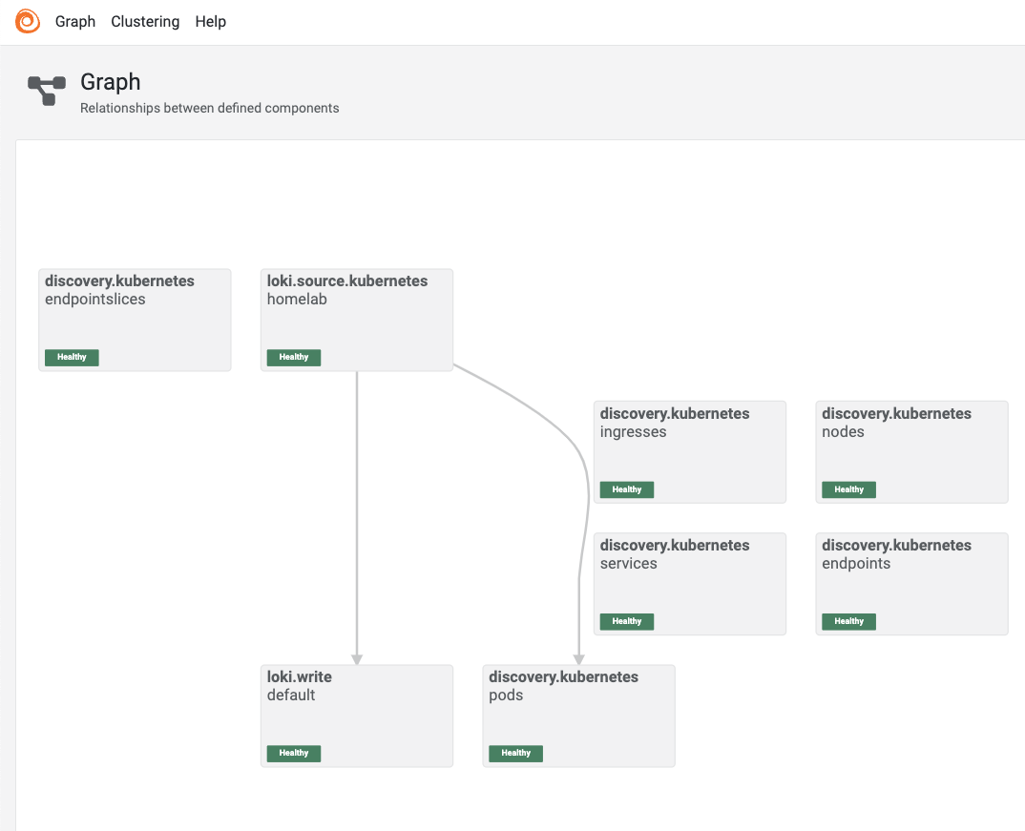
Task: Open the loki.write default component
Action: point(356,716)
